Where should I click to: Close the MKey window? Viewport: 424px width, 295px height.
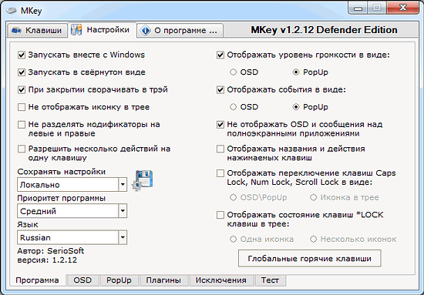403,8
